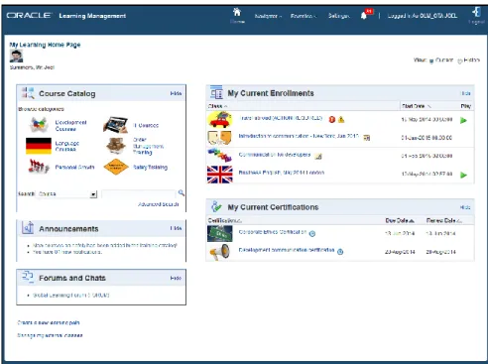
Task: Click the My Current Certifications panel icon
Action: point(216,206)
